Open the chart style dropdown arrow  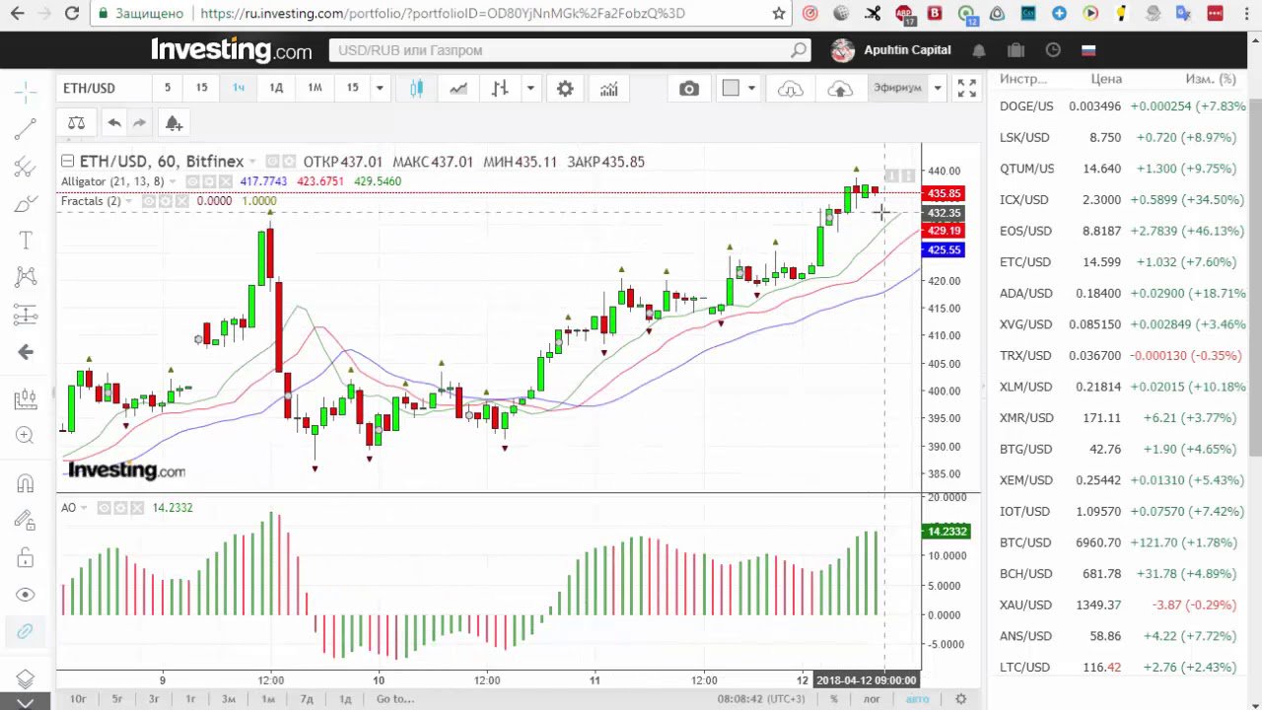coord(530,88)
